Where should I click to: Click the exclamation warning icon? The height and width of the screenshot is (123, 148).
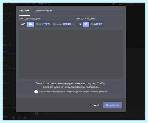pyautogui.click(x=36, y=92)
